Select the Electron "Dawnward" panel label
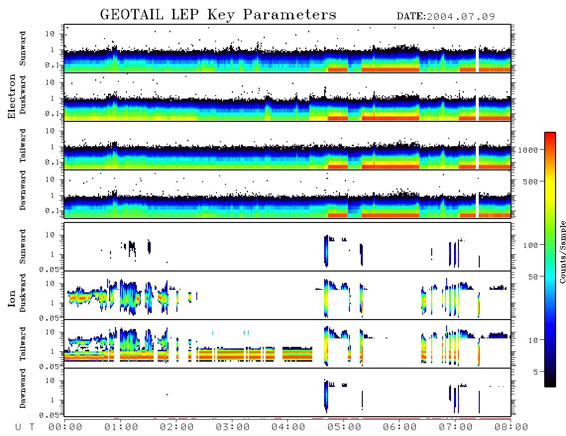Screen dimensions: 566x436 (x=23, y=190)
